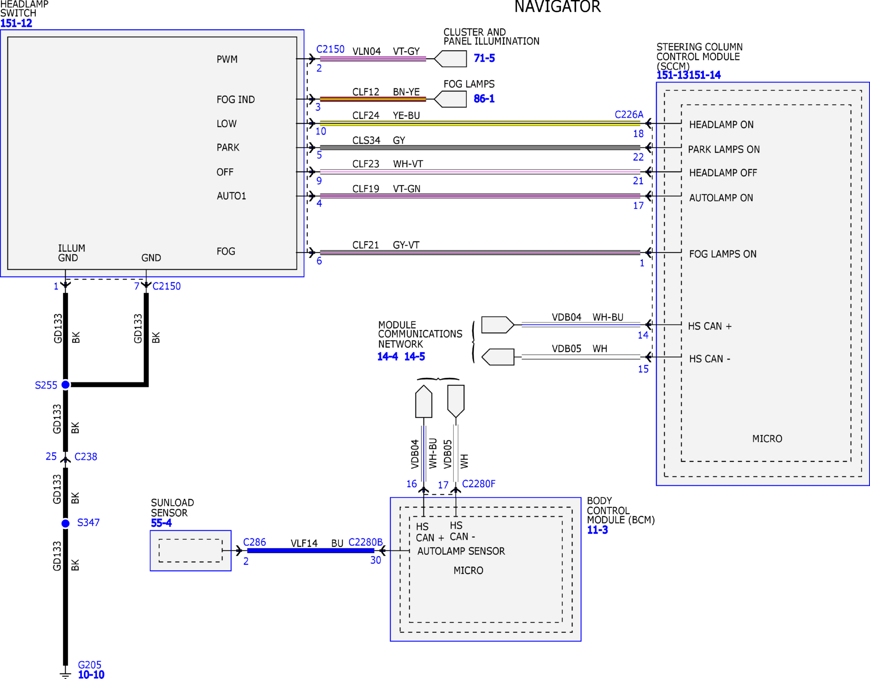Click the CLF21 circuit label

tap(366, 245)
